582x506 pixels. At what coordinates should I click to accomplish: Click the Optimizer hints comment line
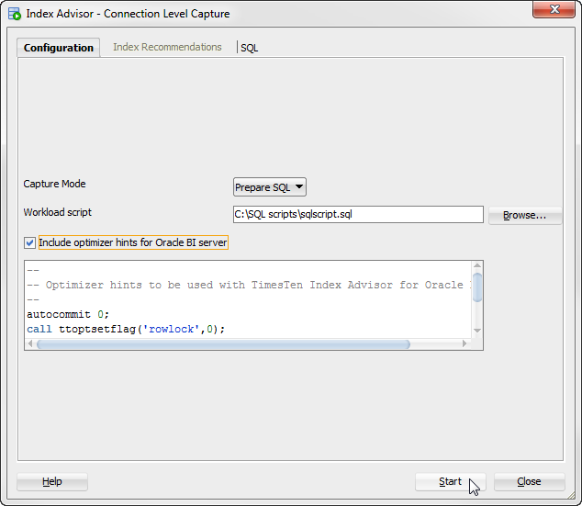click(248, 285)
